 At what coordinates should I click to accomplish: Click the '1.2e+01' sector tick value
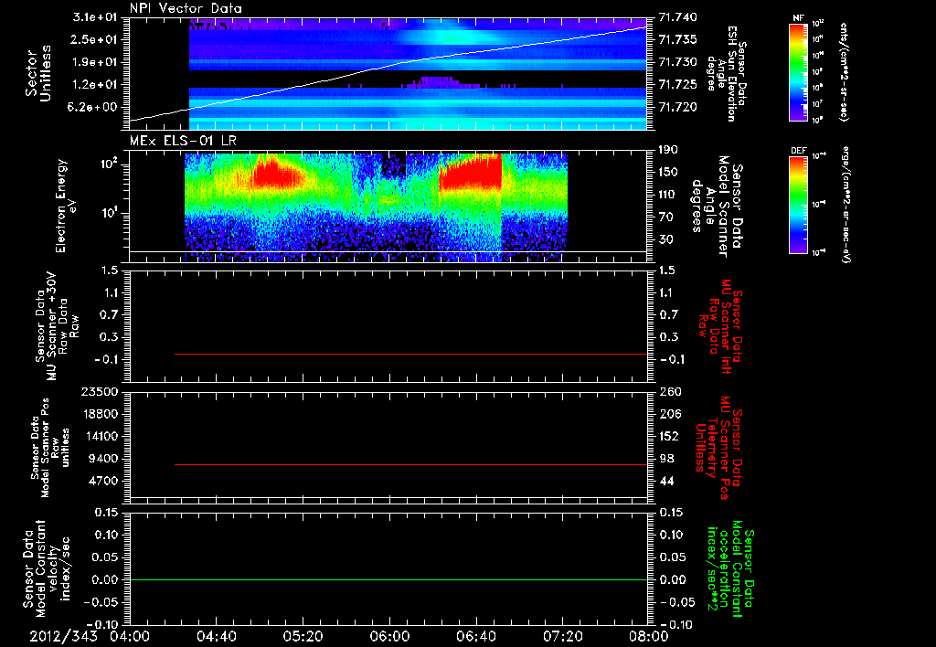pos(95,85)
